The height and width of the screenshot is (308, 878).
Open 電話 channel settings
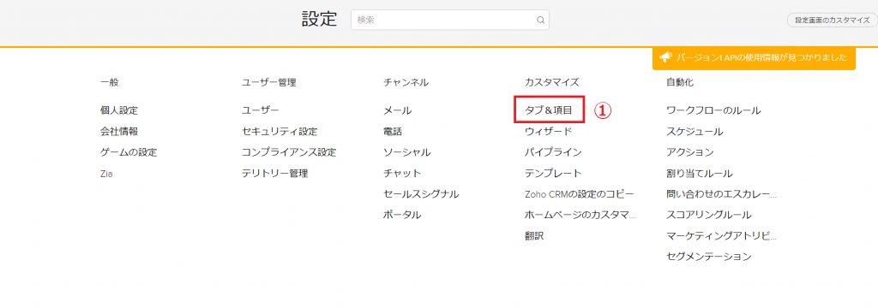pyautogui.click(x=392, y=132)
